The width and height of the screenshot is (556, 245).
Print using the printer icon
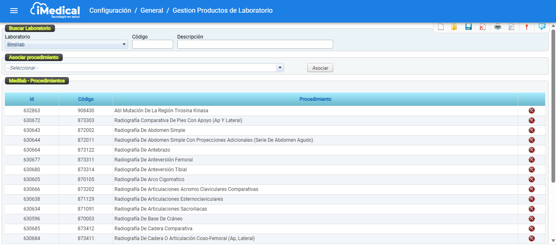498,27
